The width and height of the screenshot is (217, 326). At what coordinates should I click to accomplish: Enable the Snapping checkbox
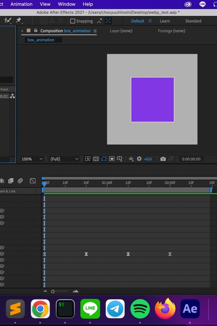coord(73,21)
